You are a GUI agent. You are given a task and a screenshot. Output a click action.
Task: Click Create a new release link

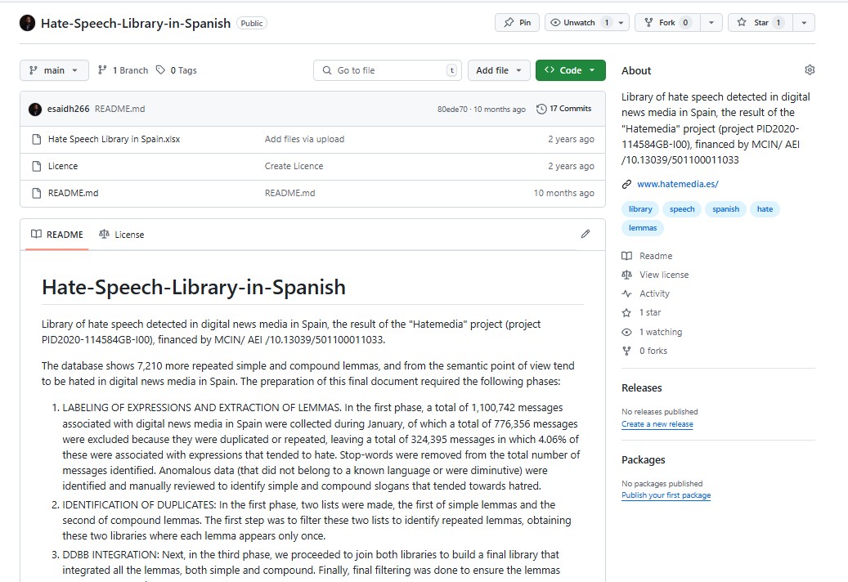coord(657,424)
